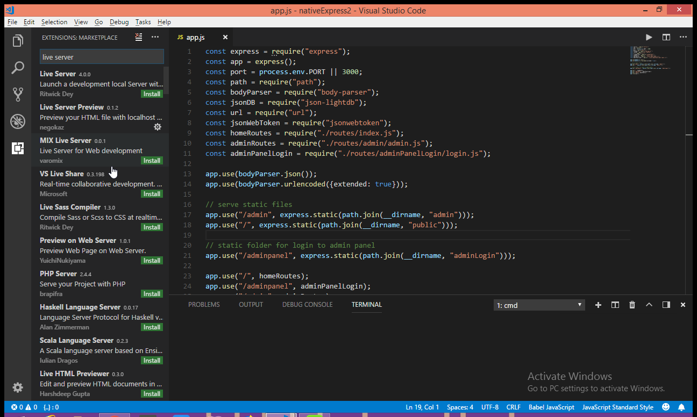
Task: Select the TERMINAL panel tab
Action: click(x=367, y=305)
